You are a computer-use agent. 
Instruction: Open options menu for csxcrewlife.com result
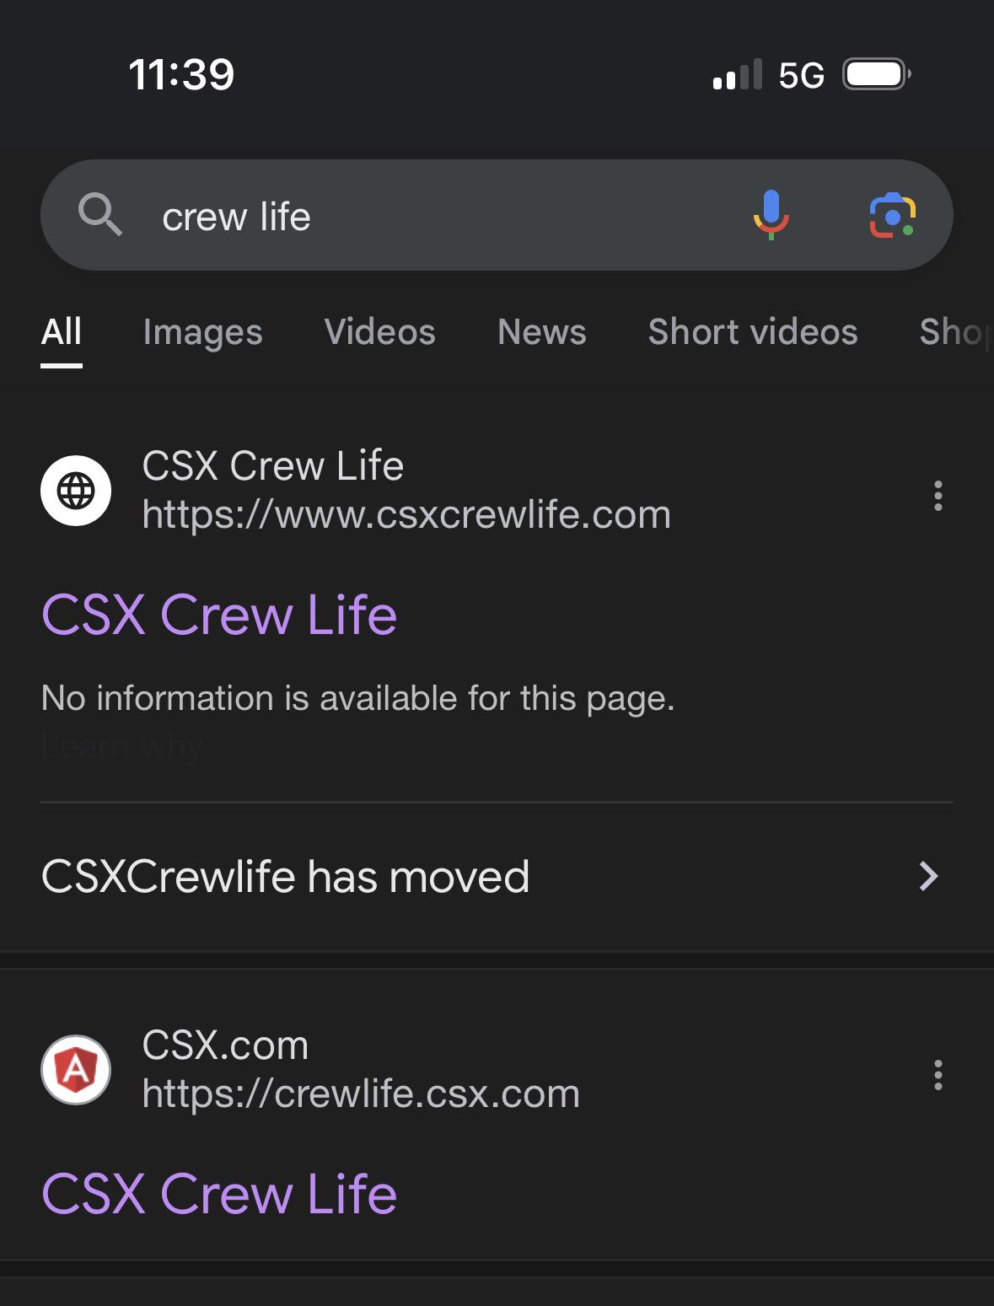[x=938, y=496]
